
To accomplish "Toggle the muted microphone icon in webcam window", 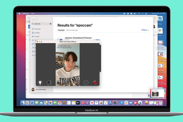I will coord(49,83).
